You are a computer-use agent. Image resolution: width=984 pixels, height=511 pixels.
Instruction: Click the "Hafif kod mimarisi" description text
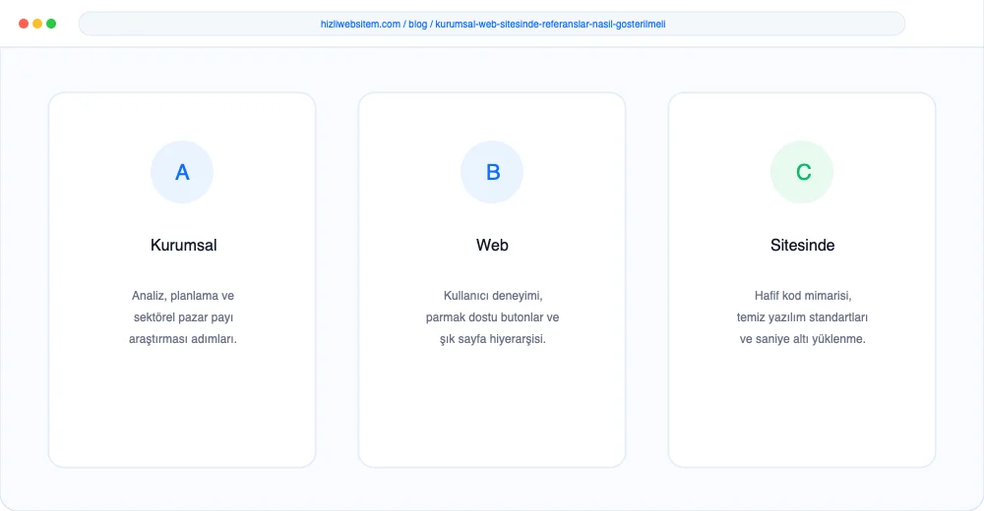click(803, 296)
